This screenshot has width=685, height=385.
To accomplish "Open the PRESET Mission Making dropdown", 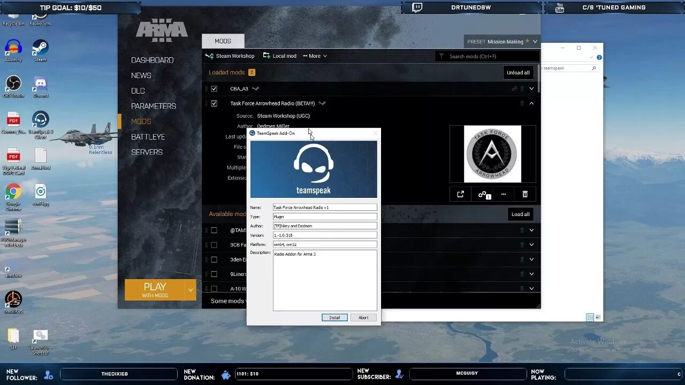I will 502,41.
